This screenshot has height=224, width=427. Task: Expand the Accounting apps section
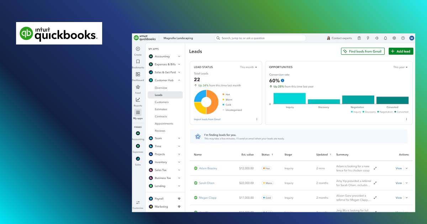tap(179, 57)
